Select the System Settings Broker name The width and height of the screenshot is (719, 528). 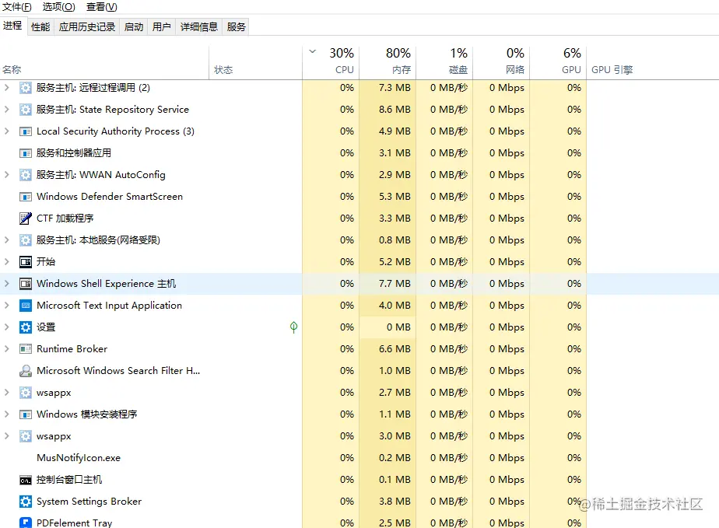89,502
